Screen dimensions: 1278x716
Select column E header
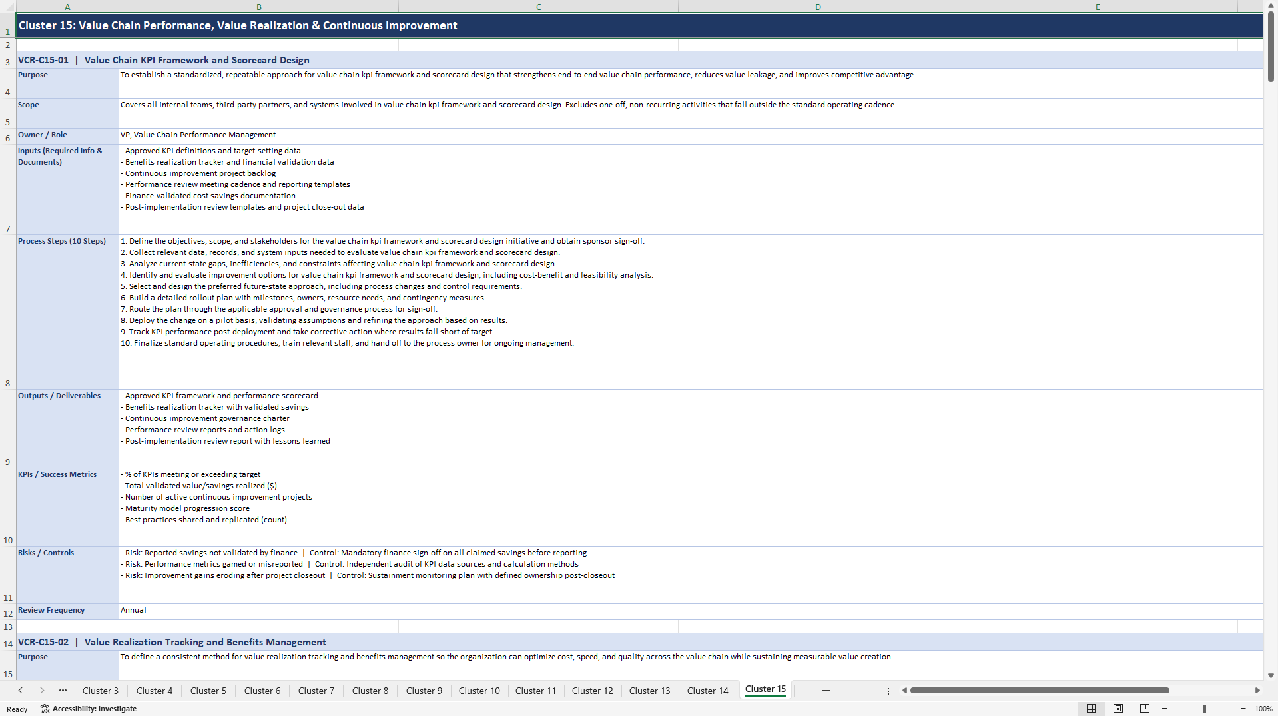tap(1098, 7)
